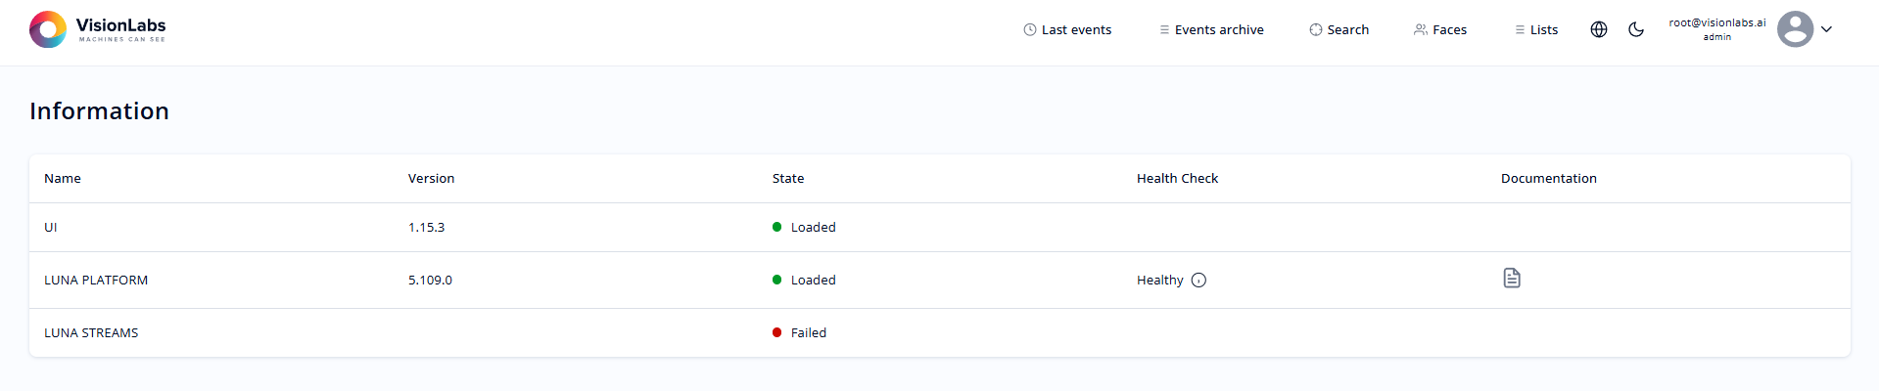This screenshot has width=1879, height=391.
Task: Navigate to Faces section
Action: coord(1440,30)
